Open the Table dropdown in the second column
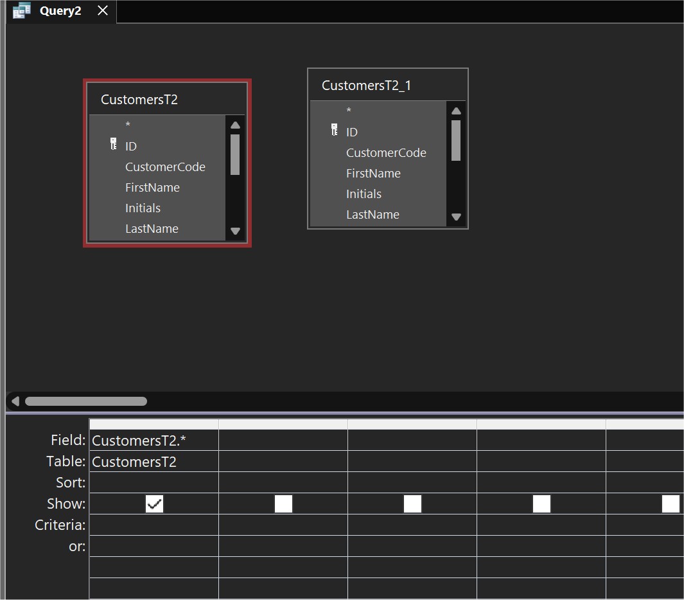This screenshot has height=600, width=684. click(283, 461)
